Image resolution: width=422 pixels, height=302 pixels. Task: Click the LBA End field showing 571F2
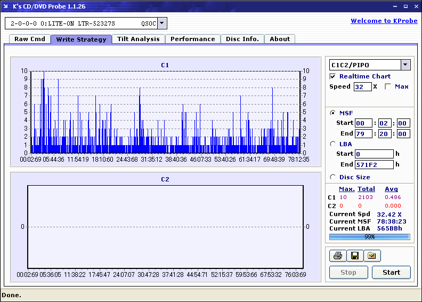(x=374, y=164)
